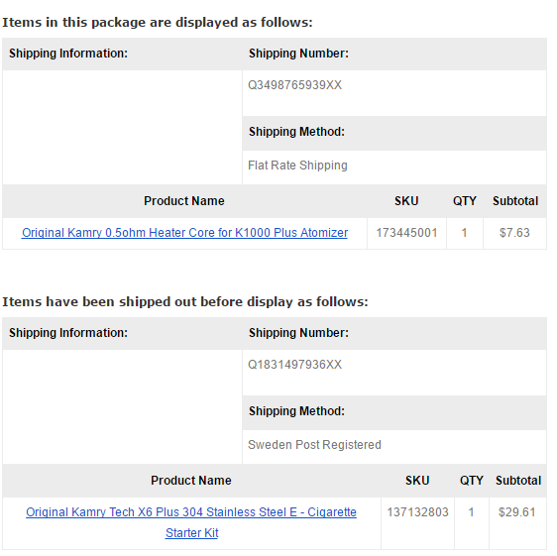557x556 pixels.
Task: Click the first Shipping Information label
Action: pos(68,54)
